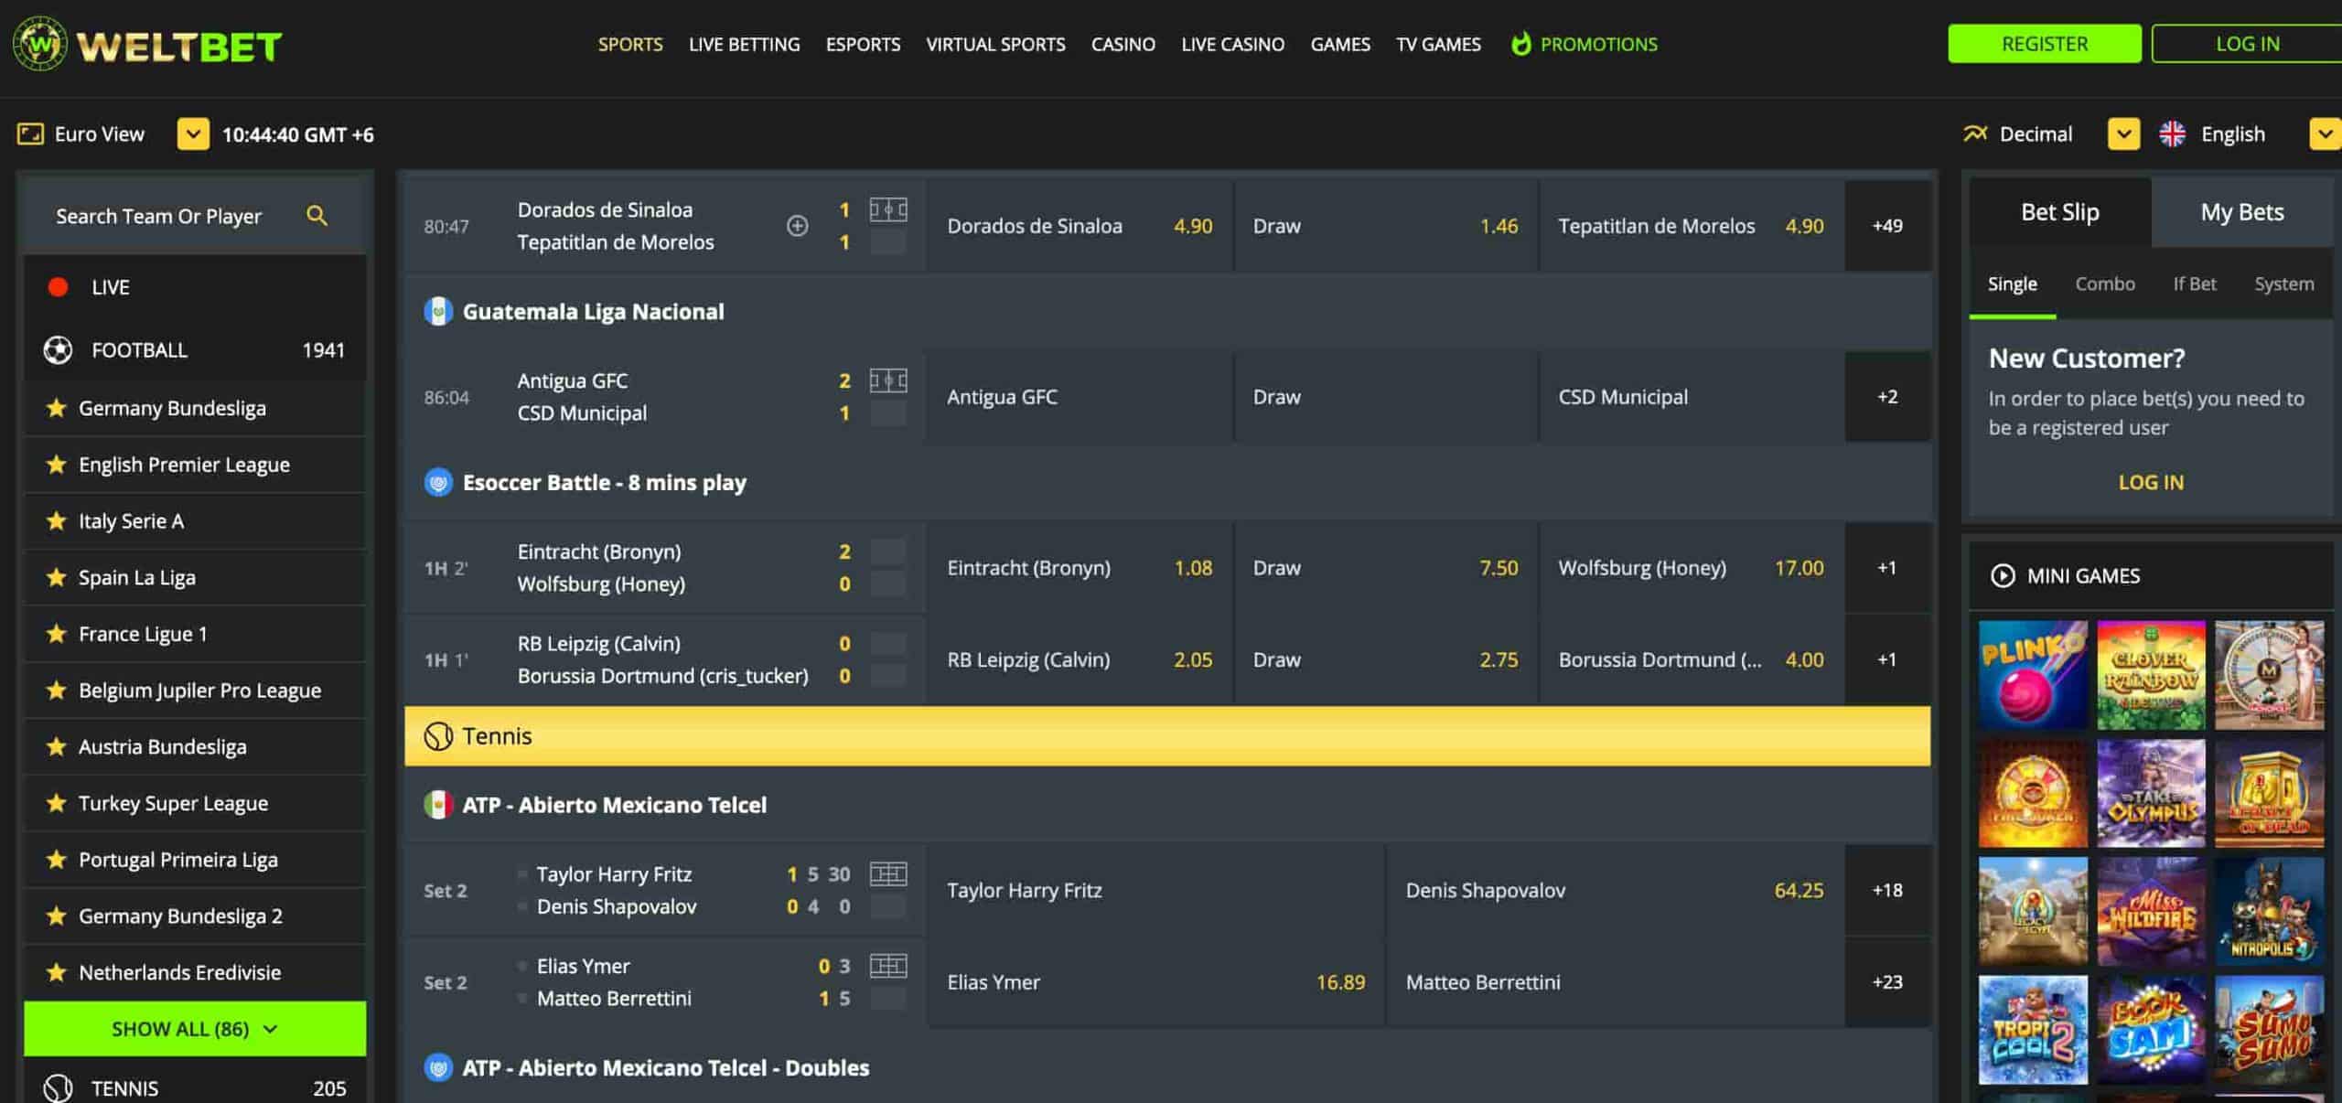This screenshot has height=1103, width=2342.
Task: Open the Plinko mini game thumbnail
Action: [x=2033, y=675]
